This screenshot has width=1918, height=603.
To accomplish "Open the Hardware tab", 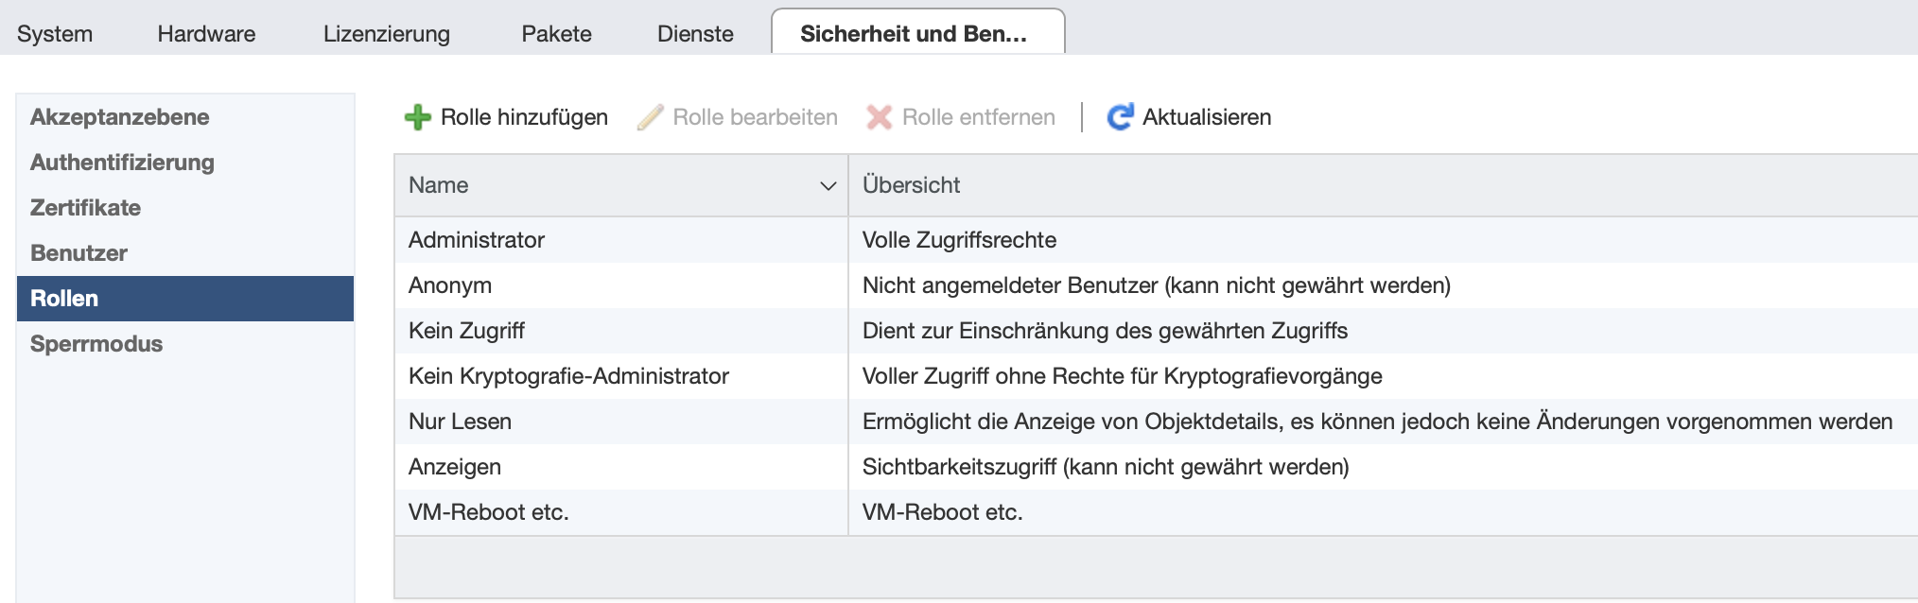I will pyautogui.click(x=206, y=34).
